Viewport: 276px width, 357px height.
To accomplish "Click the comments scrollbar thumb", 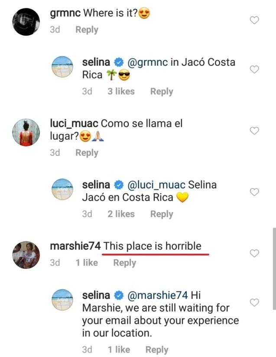I will click(x=273, y=268).
